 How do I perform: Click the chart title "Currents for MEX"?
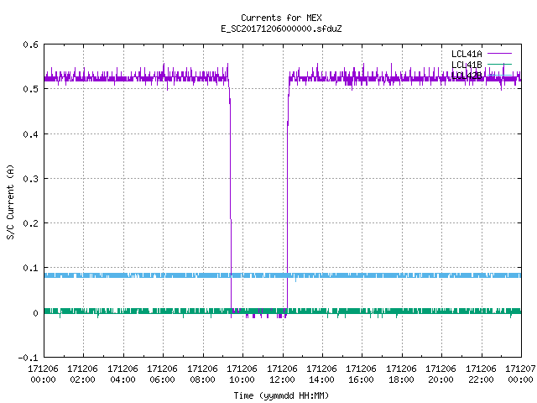pos(281,18)
